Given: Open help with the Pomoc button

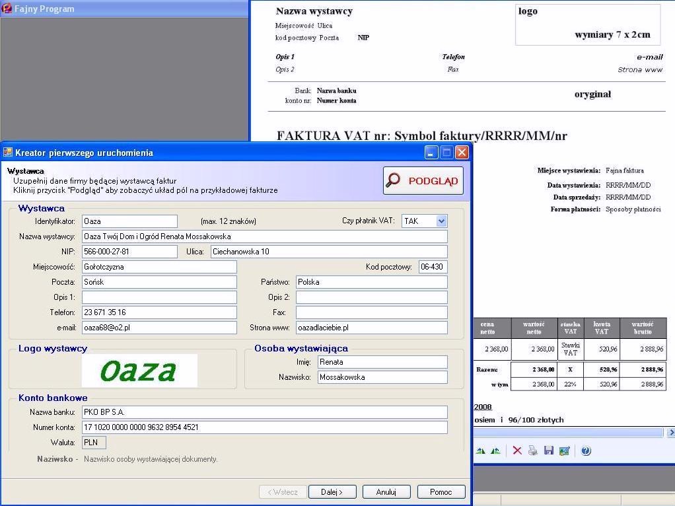Looking at the screenshot, I should 441,492.
